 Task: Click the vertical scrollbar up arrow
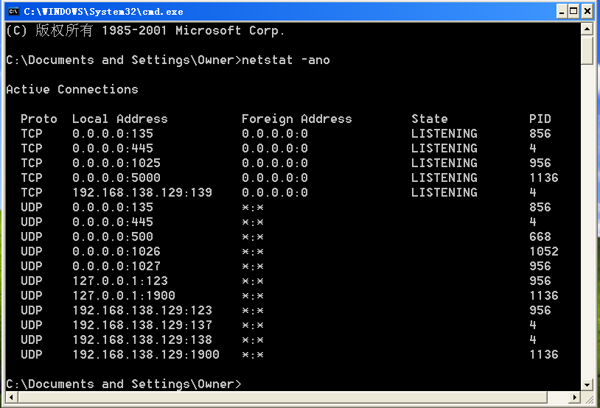(x=587, y=29)
